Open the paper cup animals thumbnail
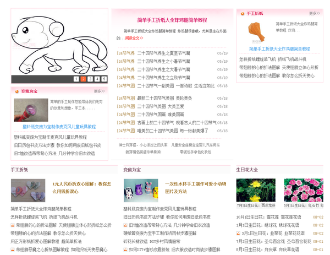The height and width of the screenshot is (255, 330). coord(141,191)
